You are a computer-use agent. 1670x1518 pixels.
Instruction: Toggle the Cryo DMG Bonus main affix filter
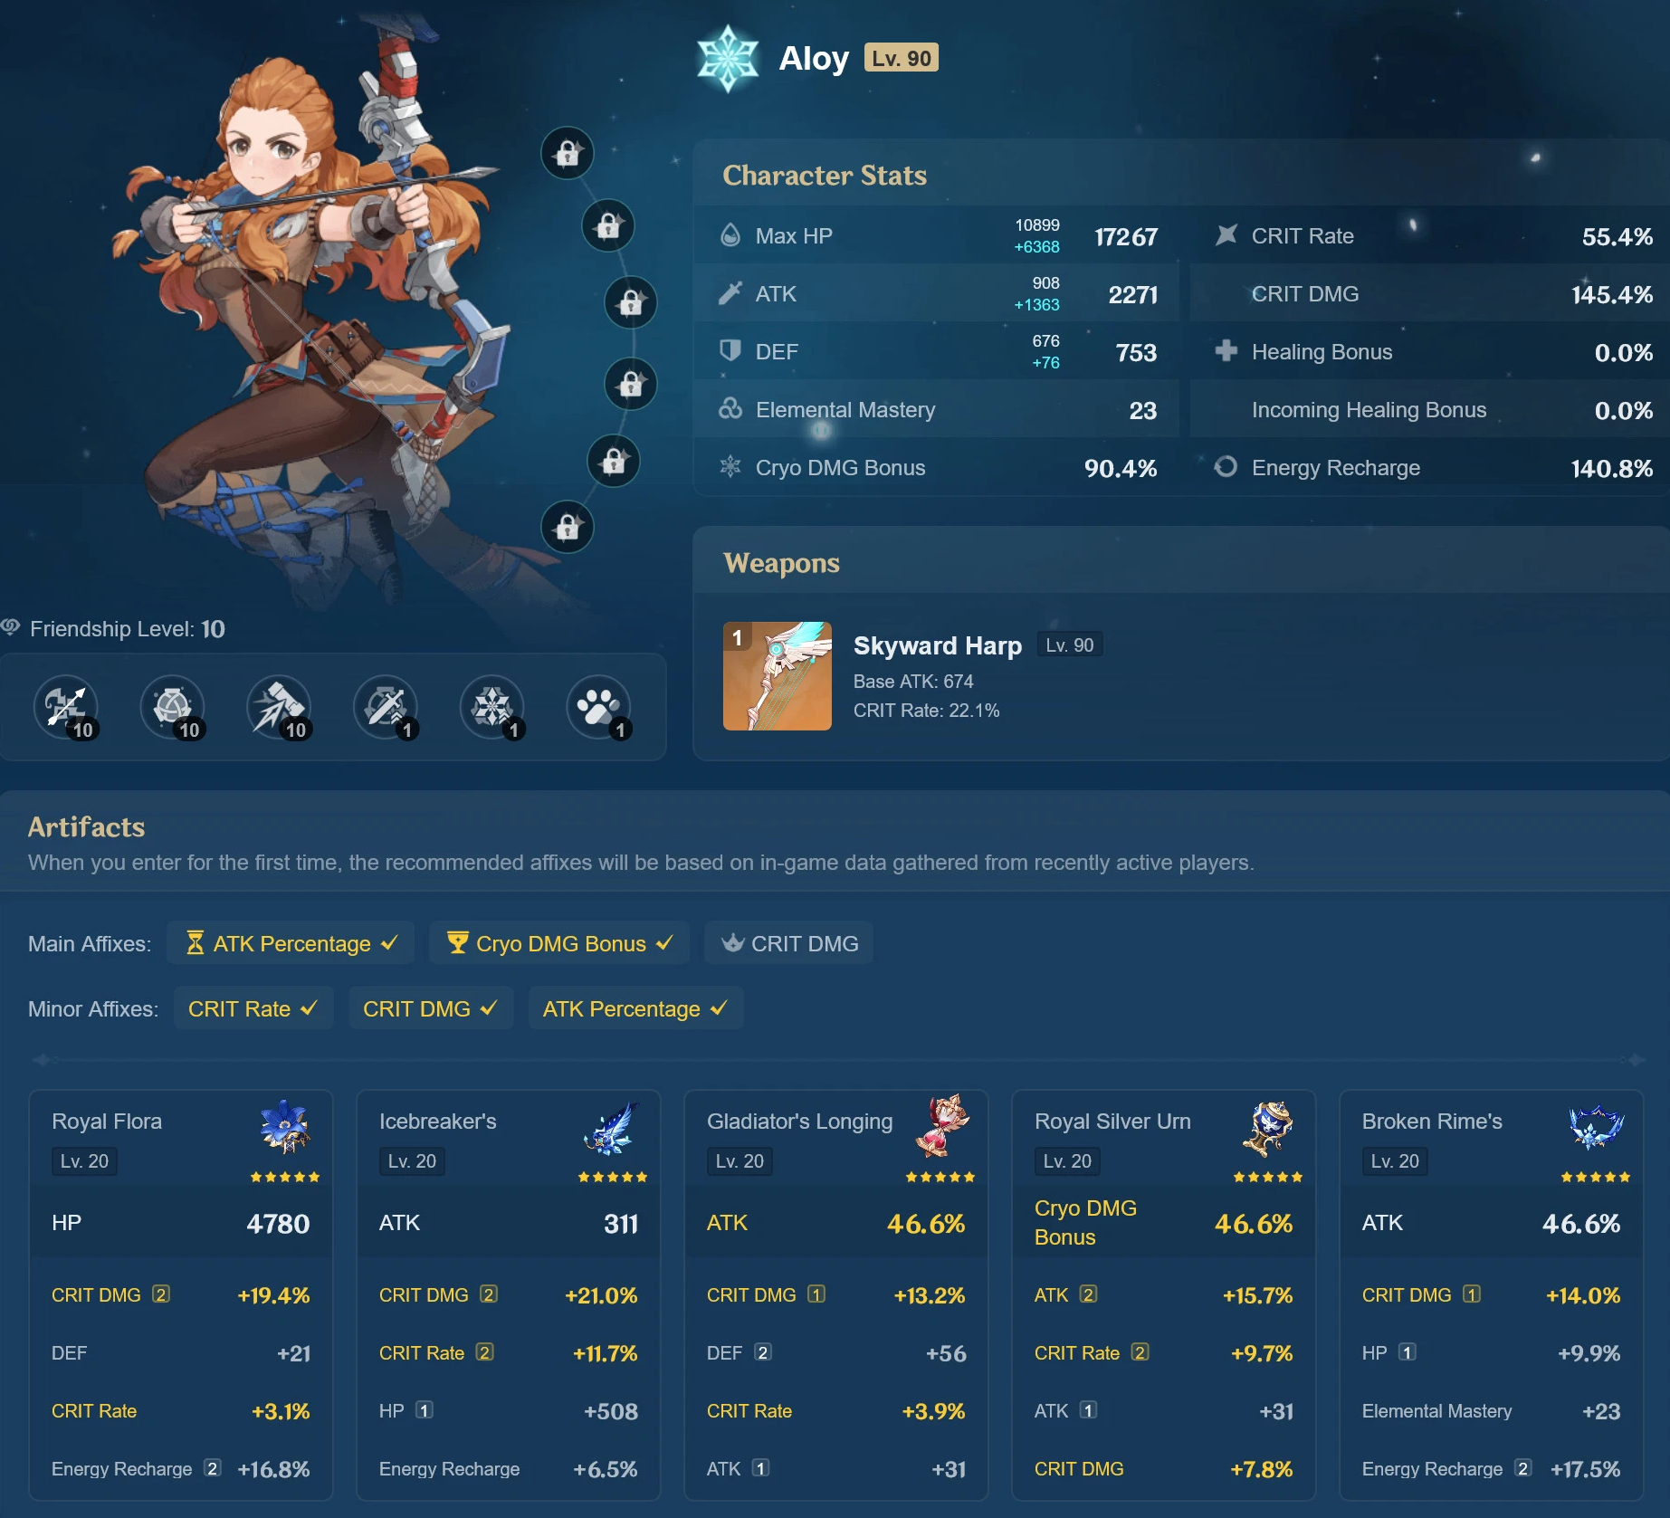point(559,943)
